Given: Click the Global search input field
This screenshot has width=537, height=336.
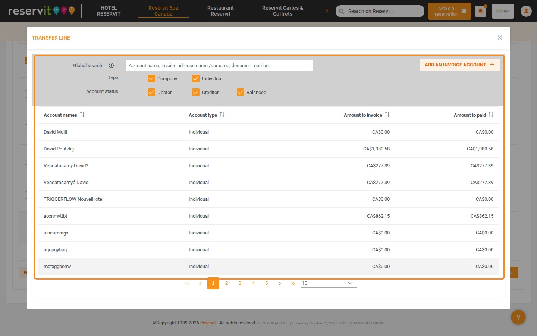Looking at the screenshot, I should [x=220, y=65].
